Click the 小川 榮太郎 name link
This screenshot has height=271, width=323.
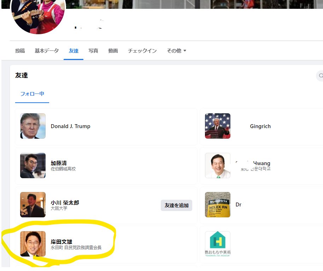[x=65, y=203]
